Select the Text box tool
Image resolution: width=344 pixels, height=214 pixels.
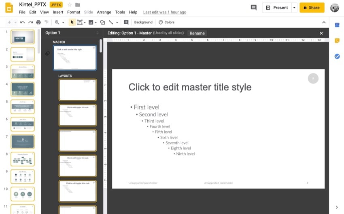(x=80, y=22)
